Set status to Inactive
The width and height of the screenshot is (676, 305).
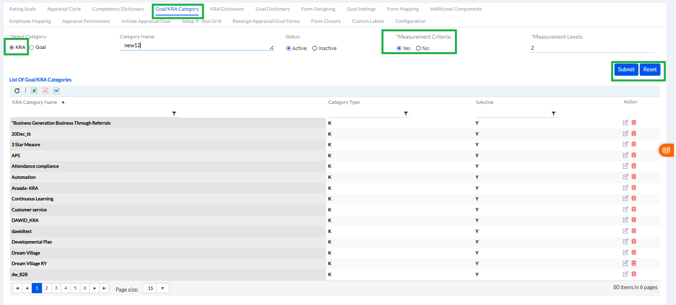click(315, 48)
